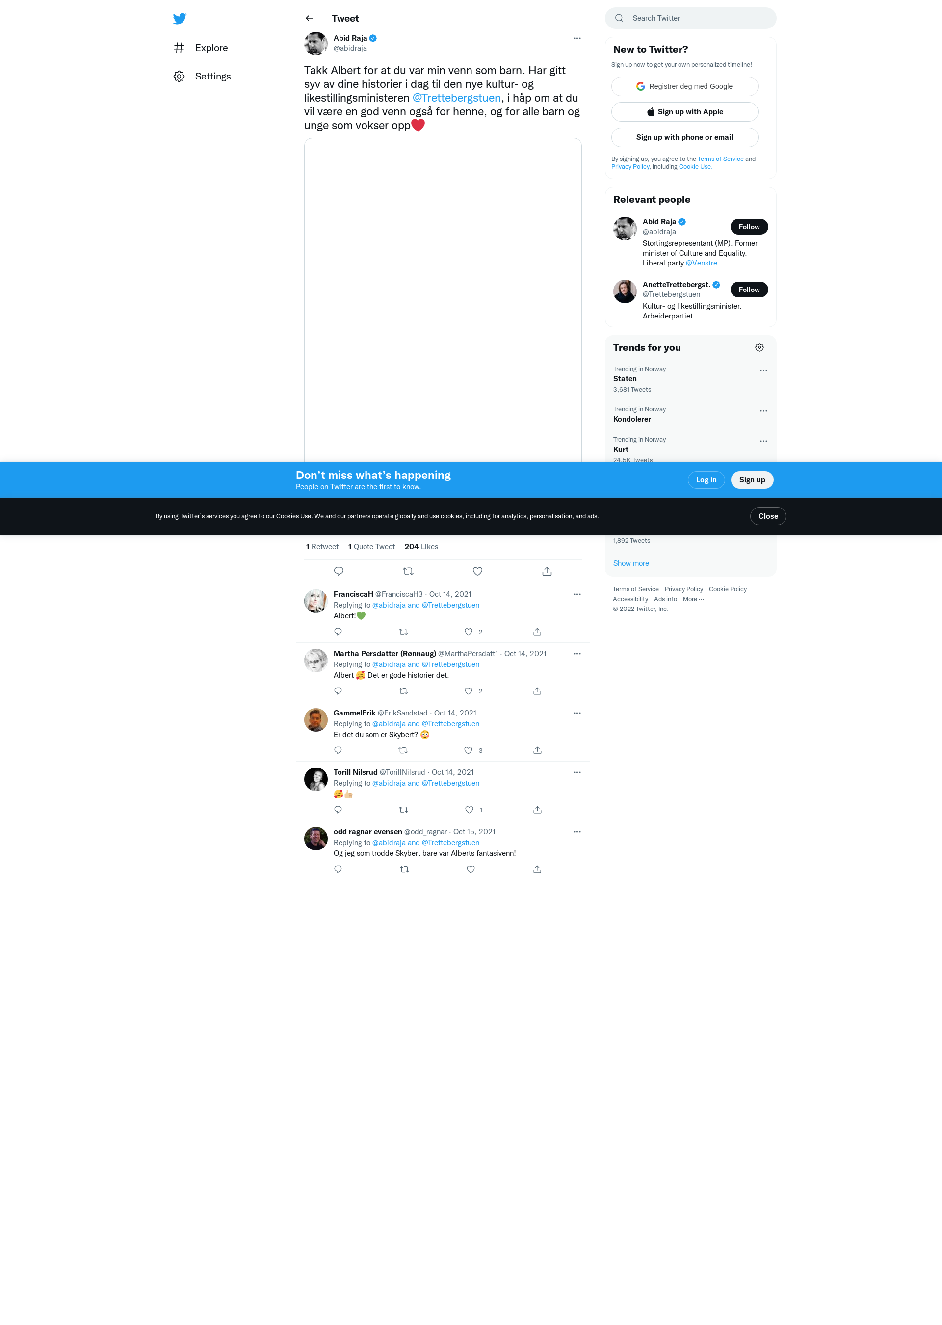Follow AnetteTrettebergst.
The image size is (942, 1325).
point(749,290)
